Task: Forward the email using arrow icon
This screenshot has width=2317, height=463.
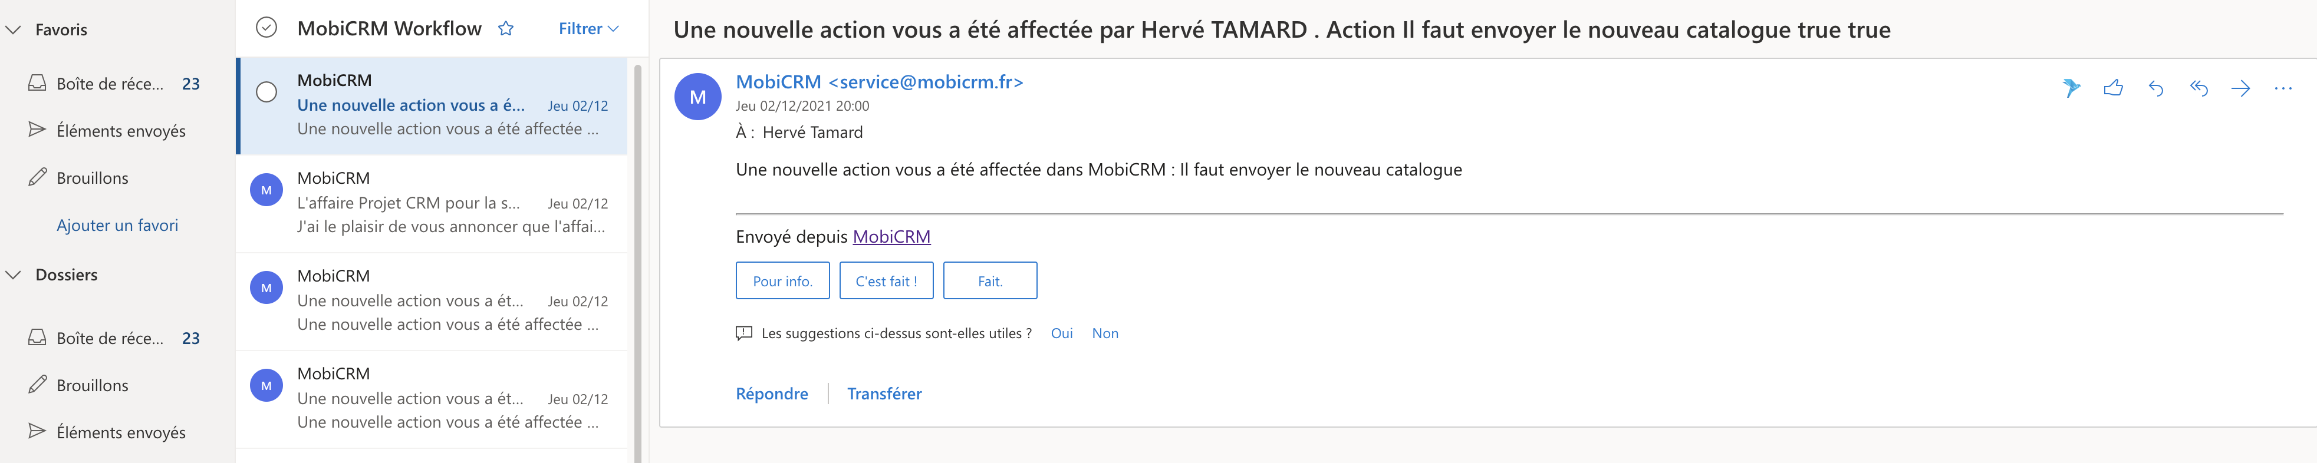Action: (x=2240, y=87)
